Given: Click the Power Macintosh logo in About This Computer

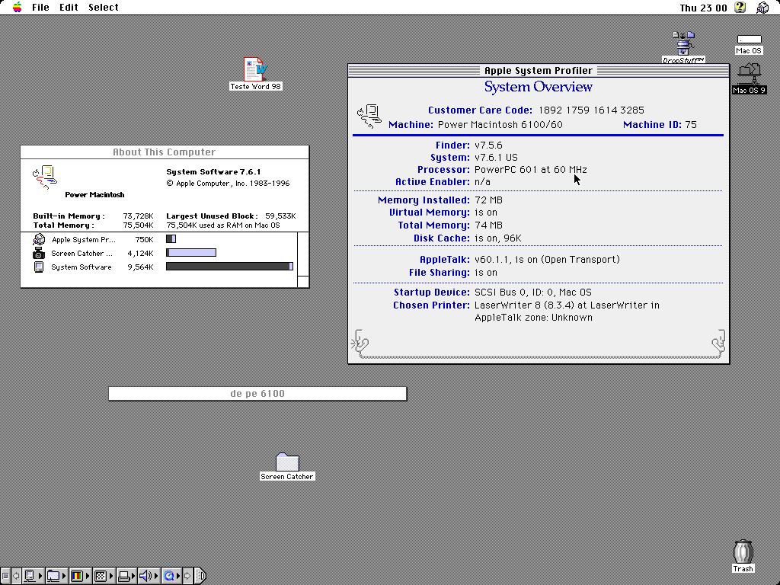Looking at the screenshot, I should pos(45,177).
